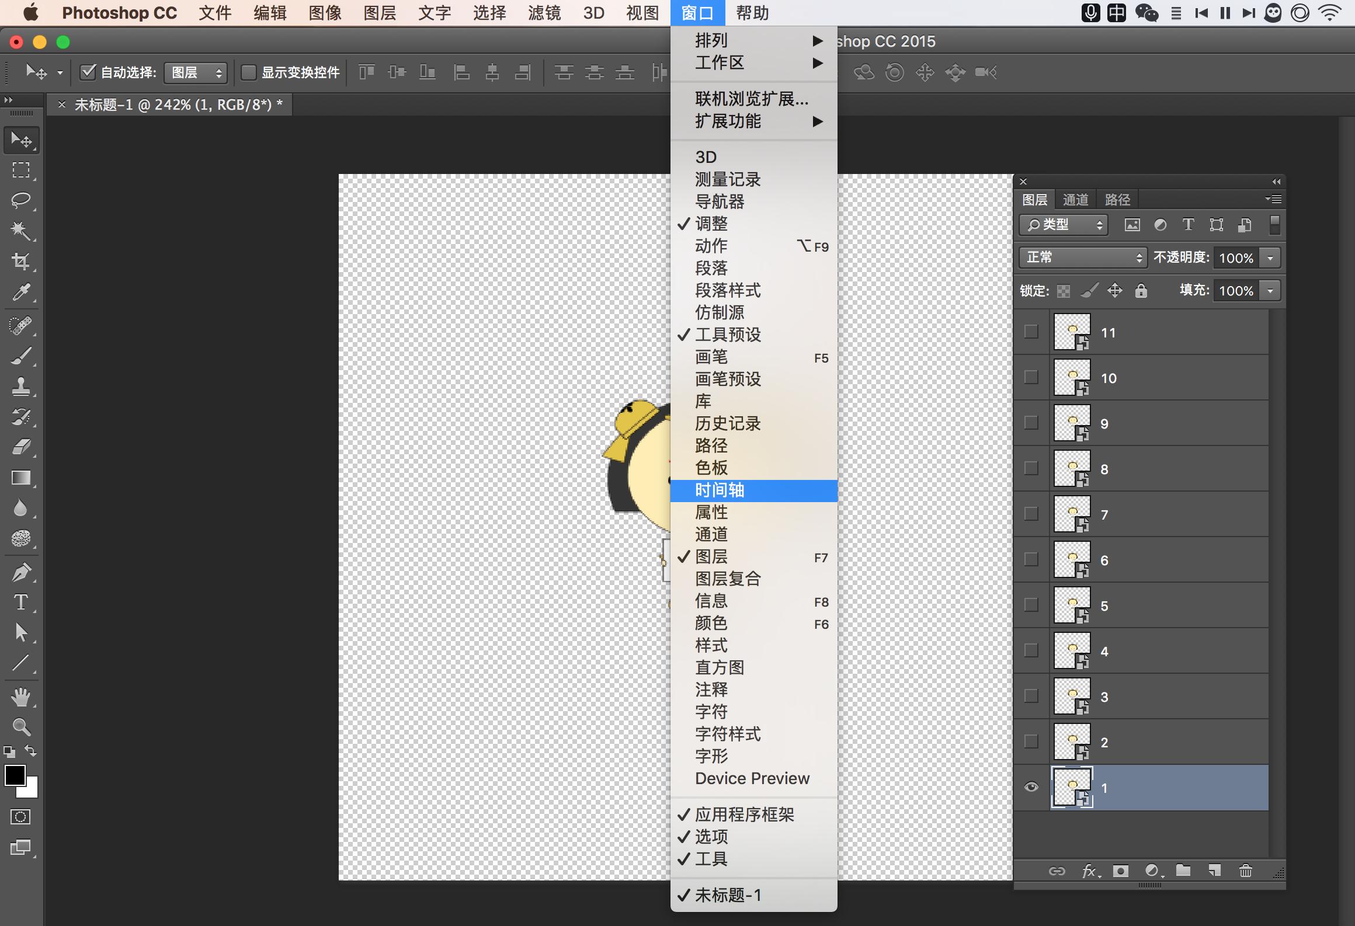The image size is (1355, 926).
Task: Show layer 11 via visibility box
Action: point(1031,332)
